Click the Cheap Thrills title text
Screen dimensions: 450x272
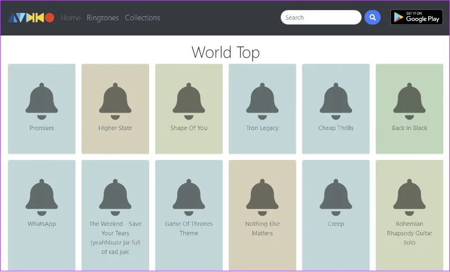[336, 128]
